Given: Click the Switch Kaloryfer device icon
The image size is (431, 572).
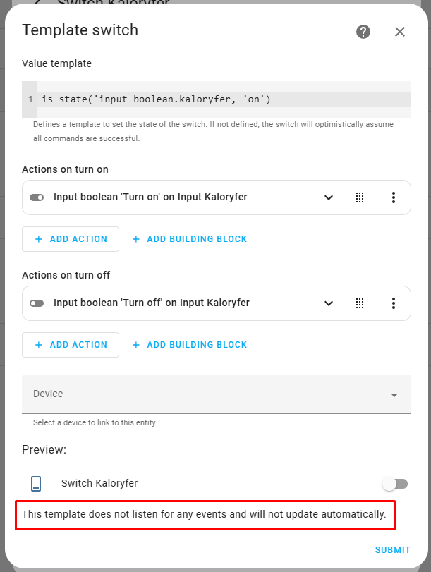Looking at the screenshot, I should (36, 484).
